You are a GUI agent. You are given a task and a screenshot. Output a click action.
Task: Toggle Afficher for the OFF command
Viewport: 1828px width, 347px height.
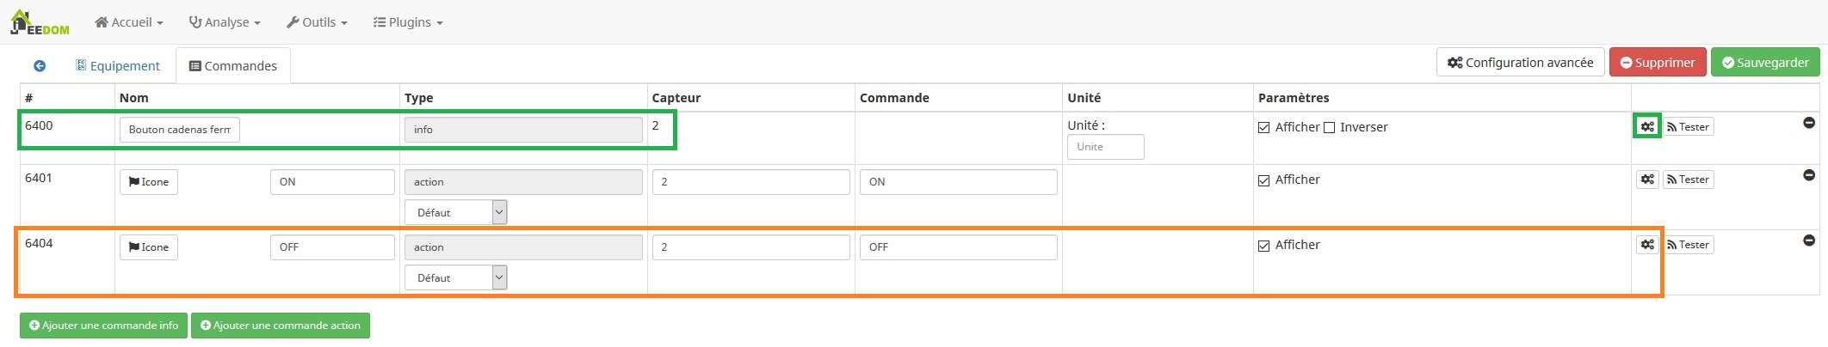coord(1263,246)
